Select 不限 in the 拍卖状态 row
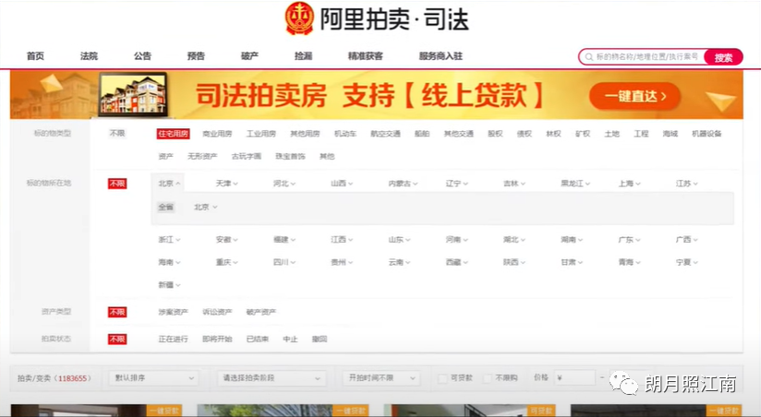Screen dimensions: 761x417 [x=117, y=339]
